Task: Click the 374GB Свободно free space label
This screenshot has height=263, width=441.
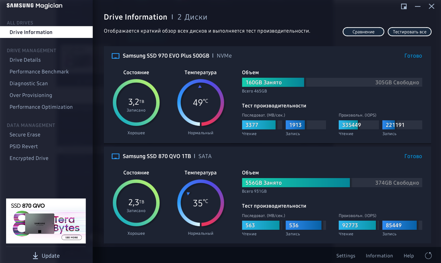Action: pyautogui.click(x=397, y=183)
